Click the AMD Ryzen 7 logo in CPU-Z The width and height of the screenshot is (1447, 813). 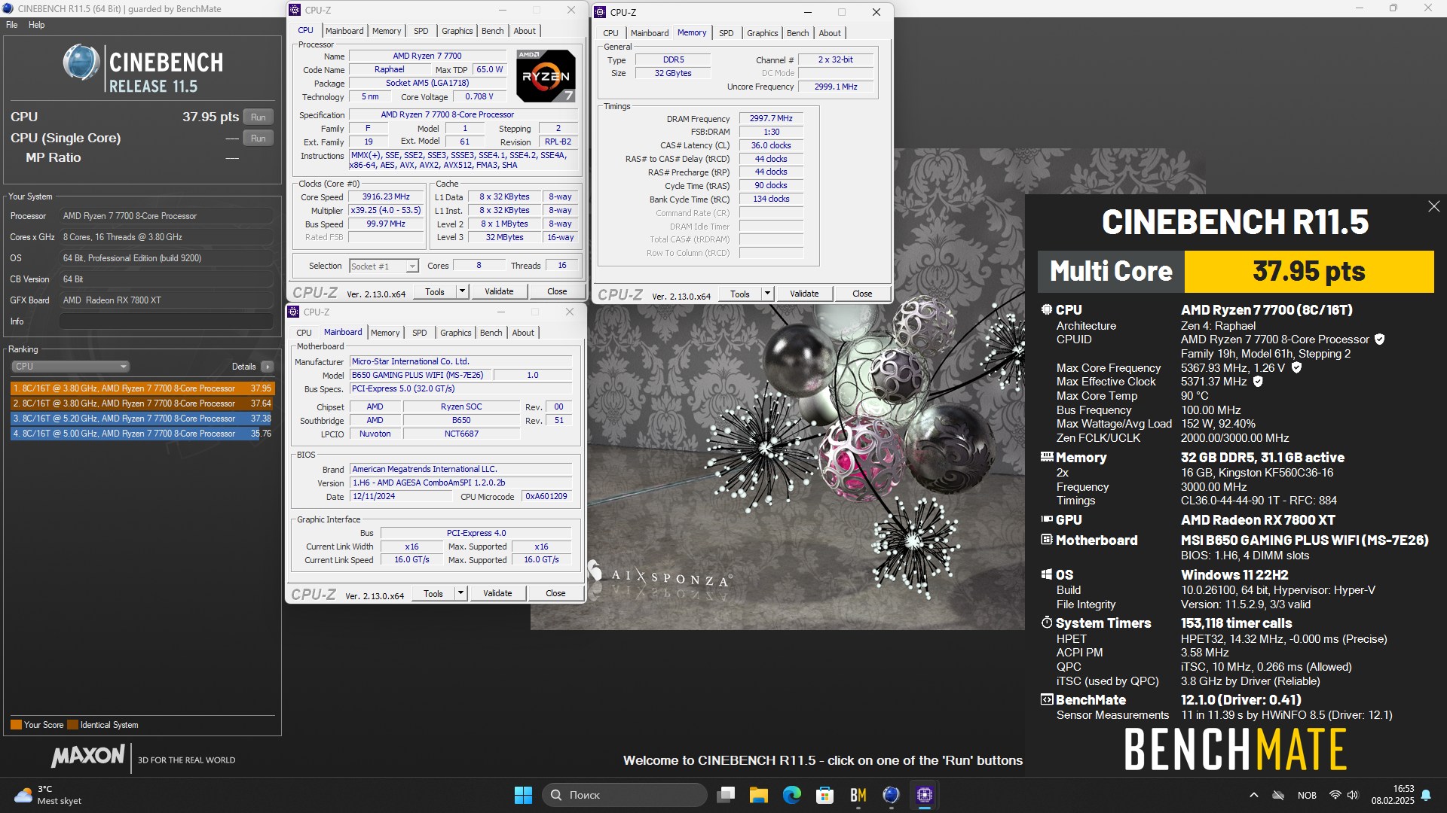pos(546,76)
